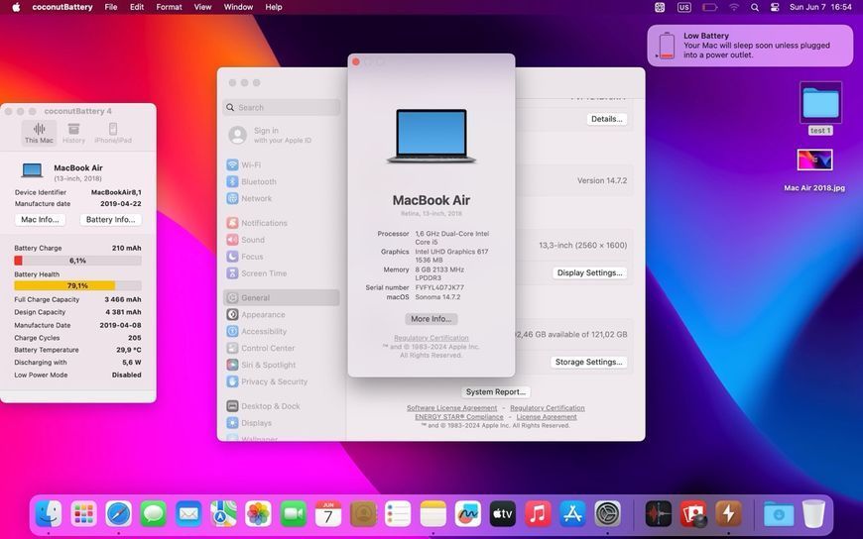Open Control Center in the menu bar
The height and width of the screenshot is (539, 863).
[775, 7]
